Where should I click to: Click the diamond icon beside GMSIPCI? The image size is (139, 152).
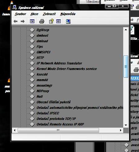click(x=32, y=52)
